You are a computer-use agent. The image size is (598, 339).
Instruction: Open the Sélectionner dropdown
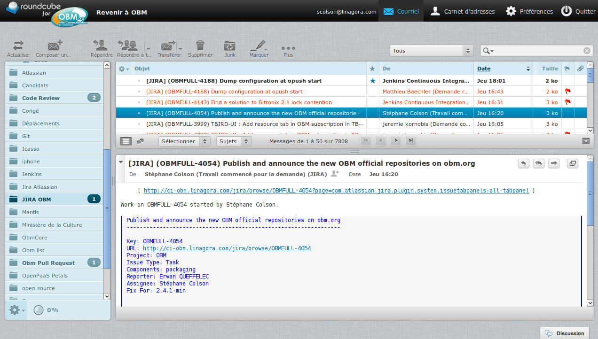184,141
